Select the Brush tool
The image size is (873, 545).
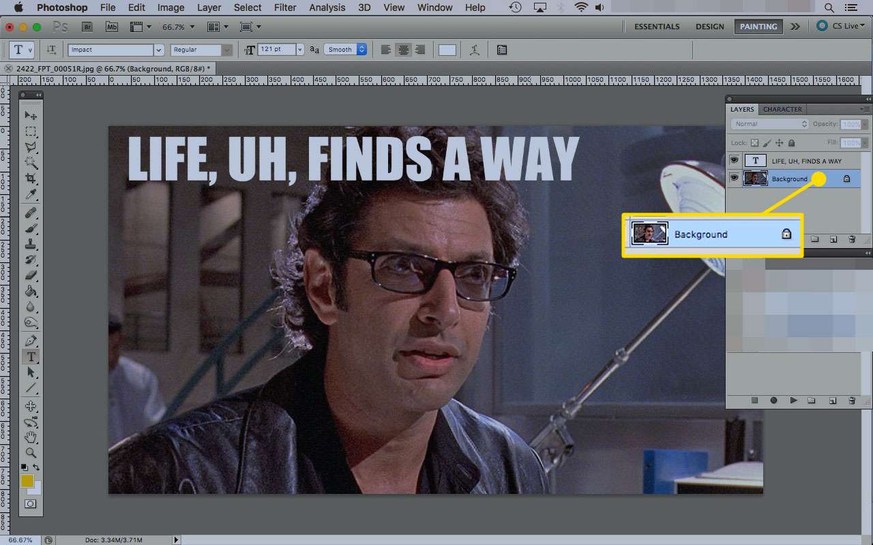pyautogui.click(x=31, y=229)
